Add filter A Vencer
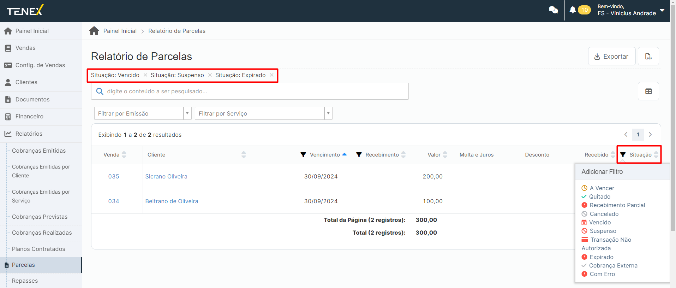 point(598,188)
